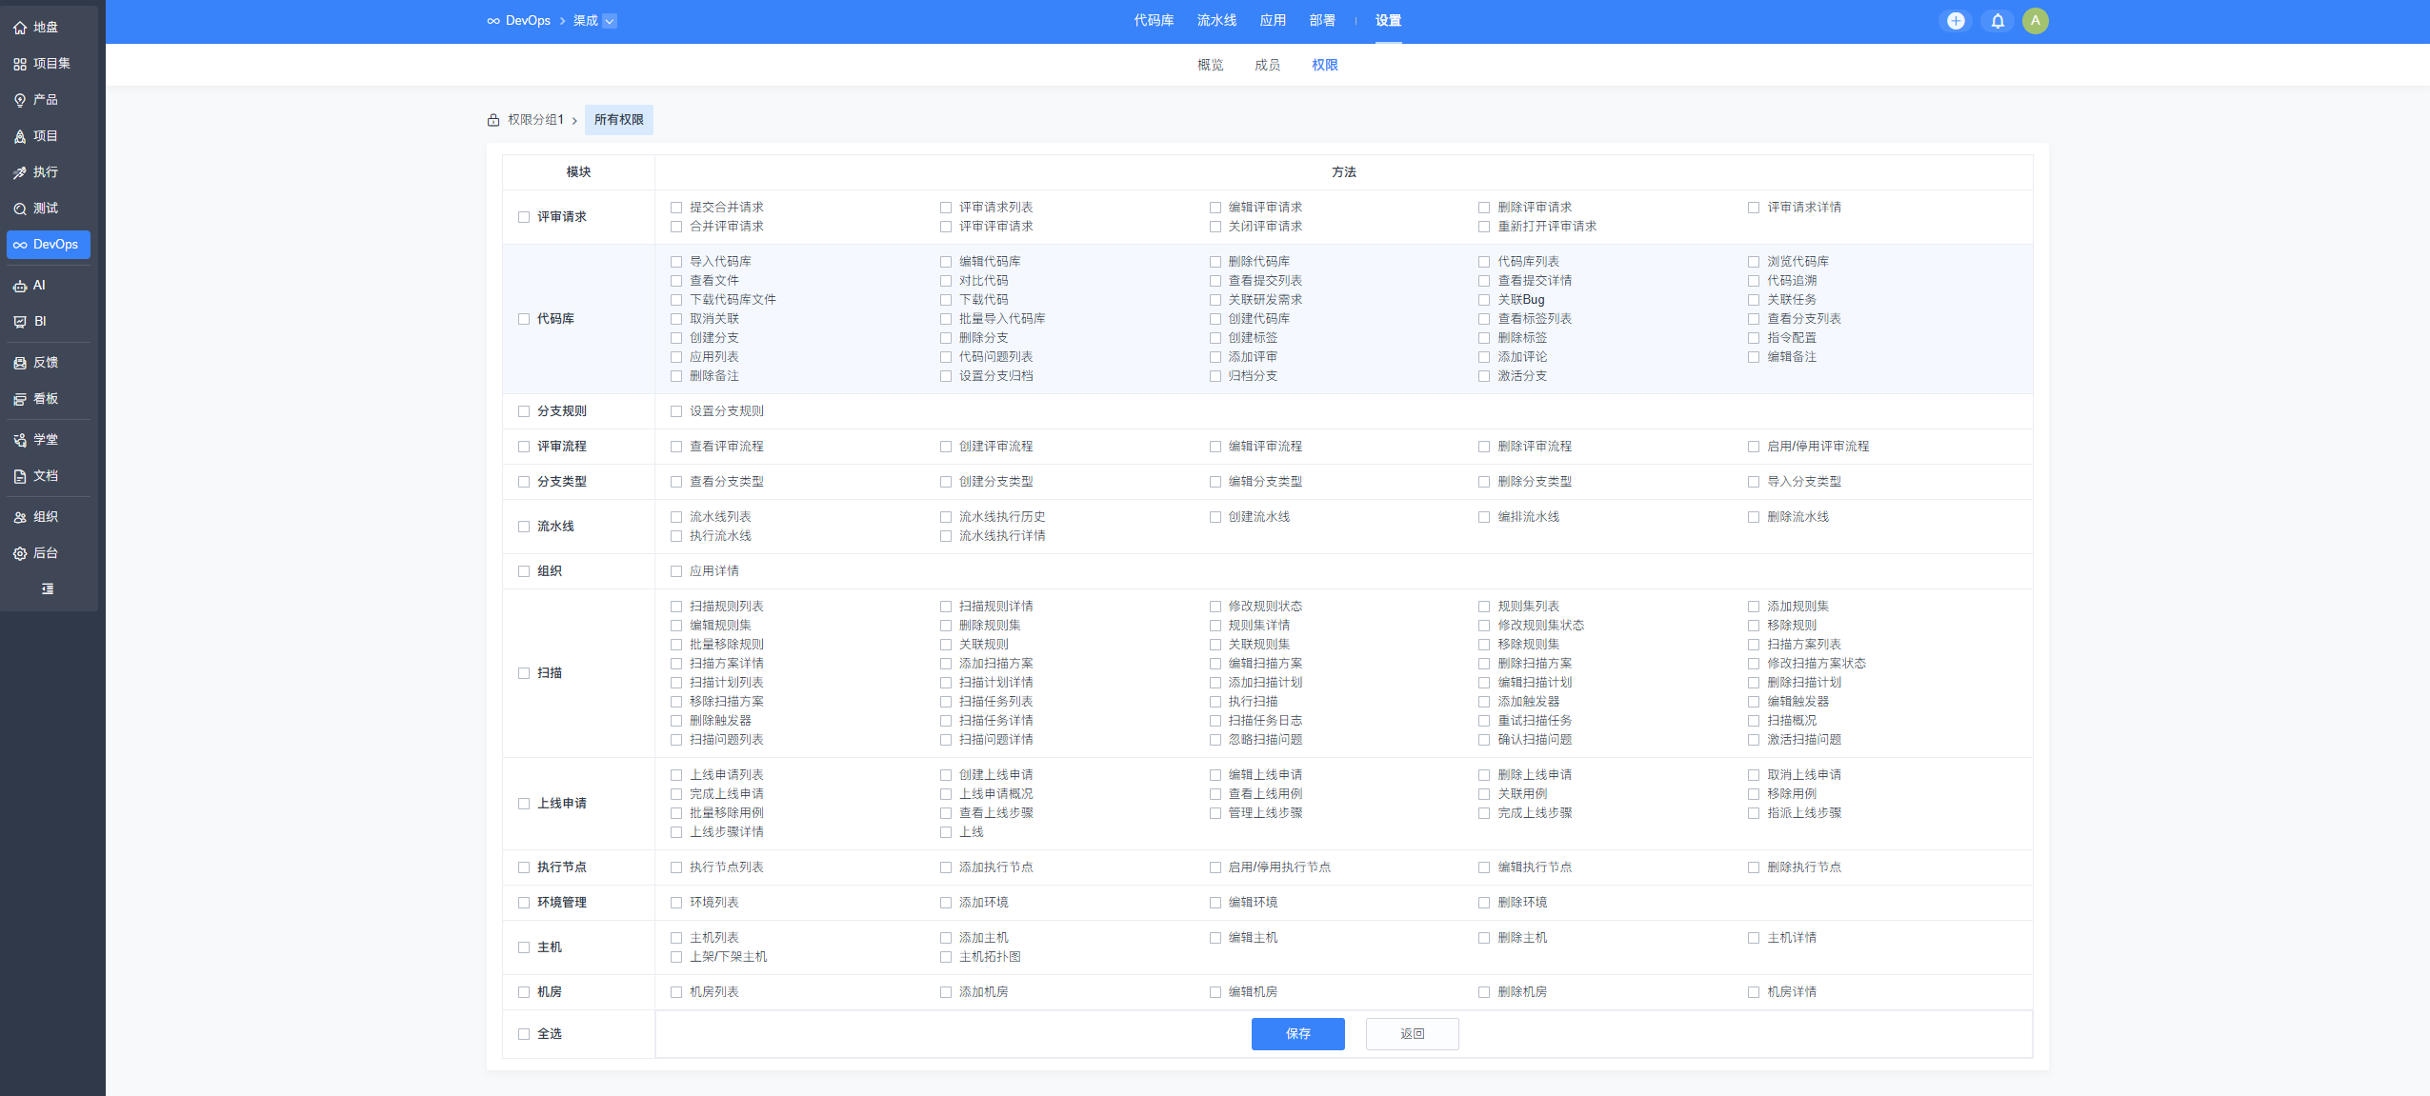Click the plus add icon in header
2430x1096 pixels.
1956,21
